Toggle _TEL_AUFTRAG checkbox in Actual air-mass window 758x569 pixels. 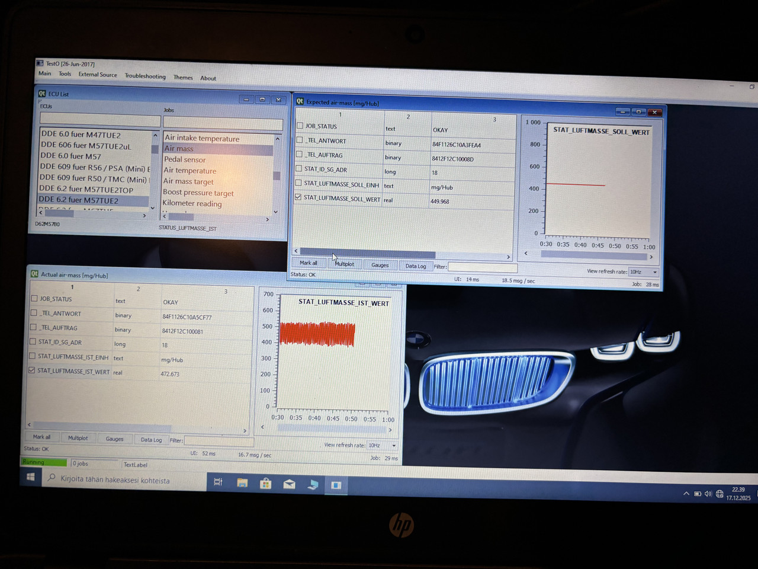click(33, 327)
